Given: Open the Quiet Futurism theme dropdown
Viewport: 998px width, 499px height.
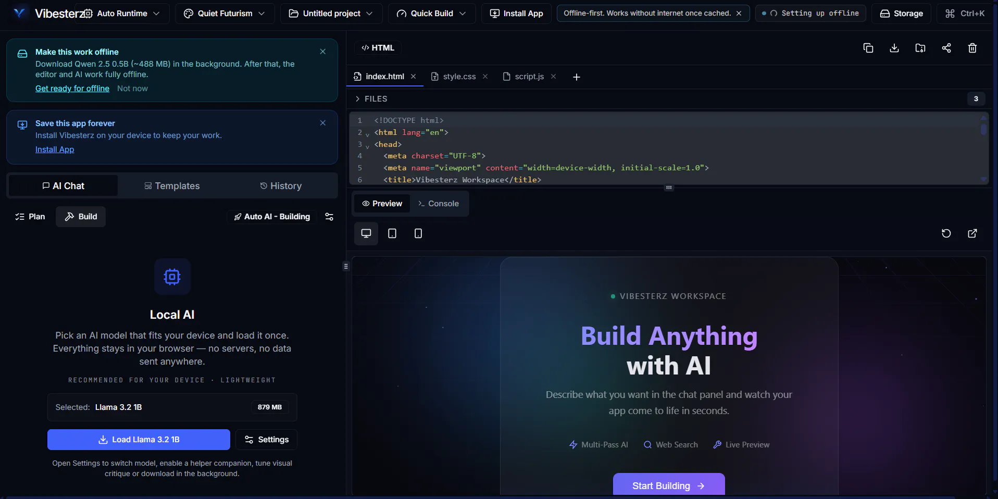Looking at the screenshot, I should [224, 14].
